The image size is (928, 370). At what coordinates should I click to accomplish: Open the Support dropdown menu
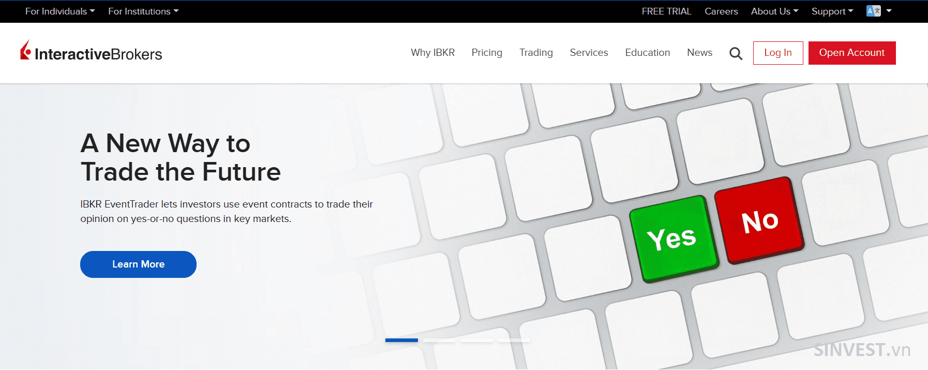pos(832,11)
